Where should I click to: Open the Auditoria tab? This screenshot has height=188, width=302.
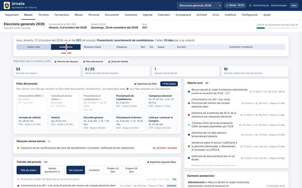[230, 15]
